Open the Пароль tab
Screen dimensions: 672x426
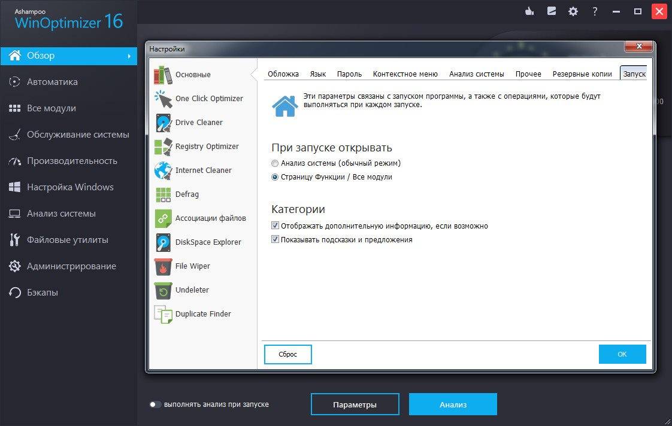[349, 74]
